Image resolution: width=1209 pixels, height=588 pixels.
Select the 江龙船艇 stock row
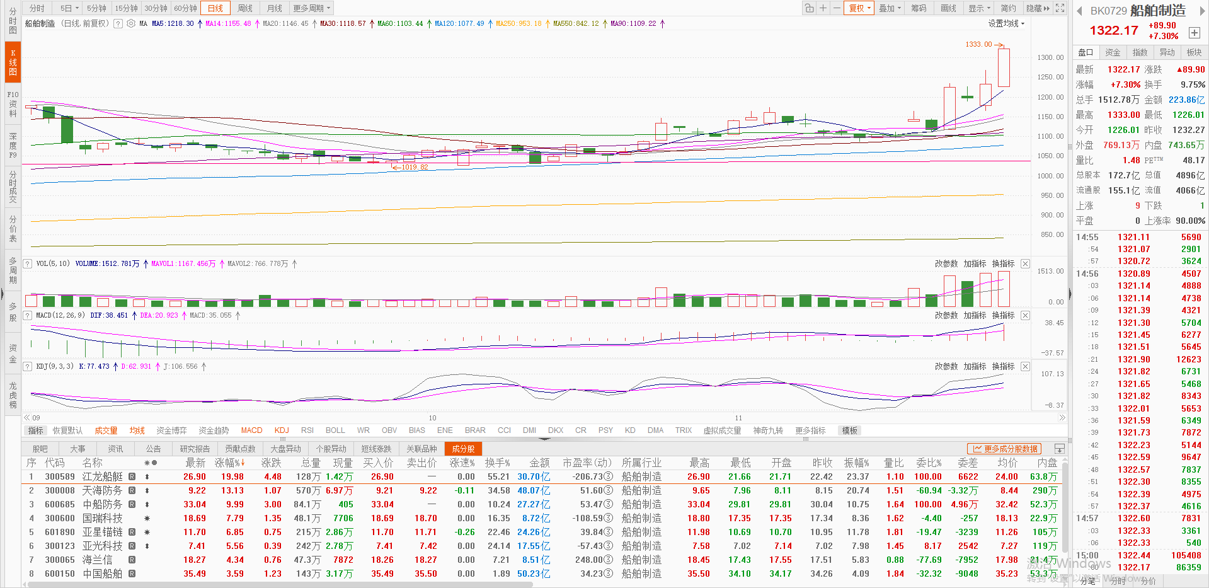pos(103,477)
